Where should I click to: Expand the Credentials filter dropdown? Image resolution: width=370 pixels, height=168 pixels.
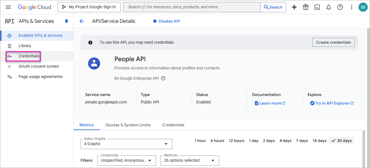[126, 160]
